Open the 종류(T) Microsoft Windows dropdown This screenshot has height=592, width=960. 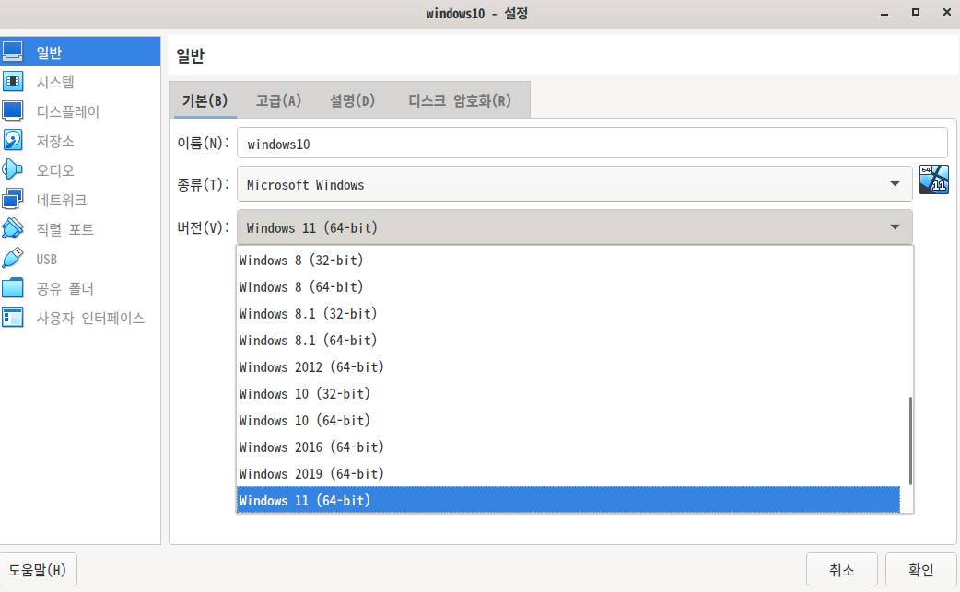pos(574,184)
